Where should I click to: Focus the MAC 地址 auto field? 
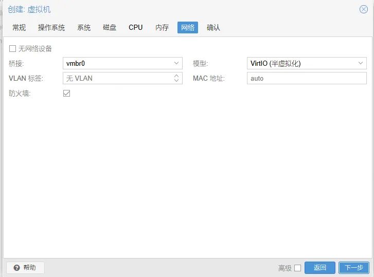point(307,78)
